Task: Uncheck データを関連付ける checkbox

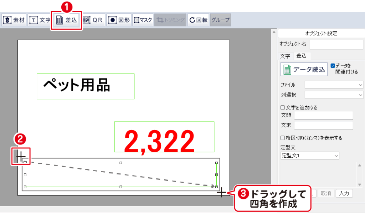Action: tap(333, 66)
